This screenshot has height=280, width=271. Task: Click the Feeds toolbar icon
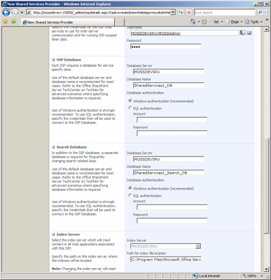(x=204, y=22)
